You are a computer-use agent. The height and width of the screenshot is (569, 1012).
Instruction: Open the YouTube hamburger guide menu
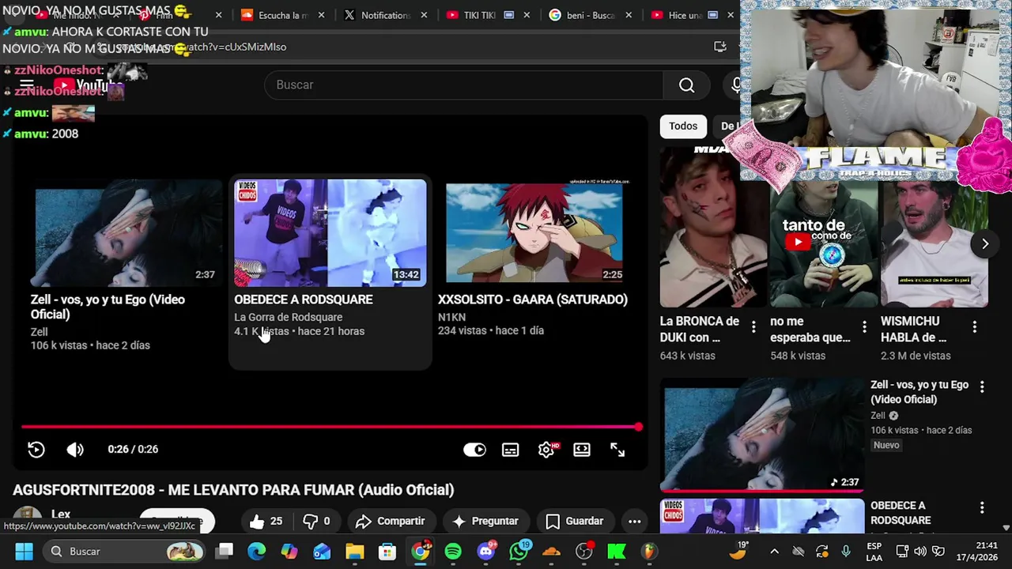(26, 85)
